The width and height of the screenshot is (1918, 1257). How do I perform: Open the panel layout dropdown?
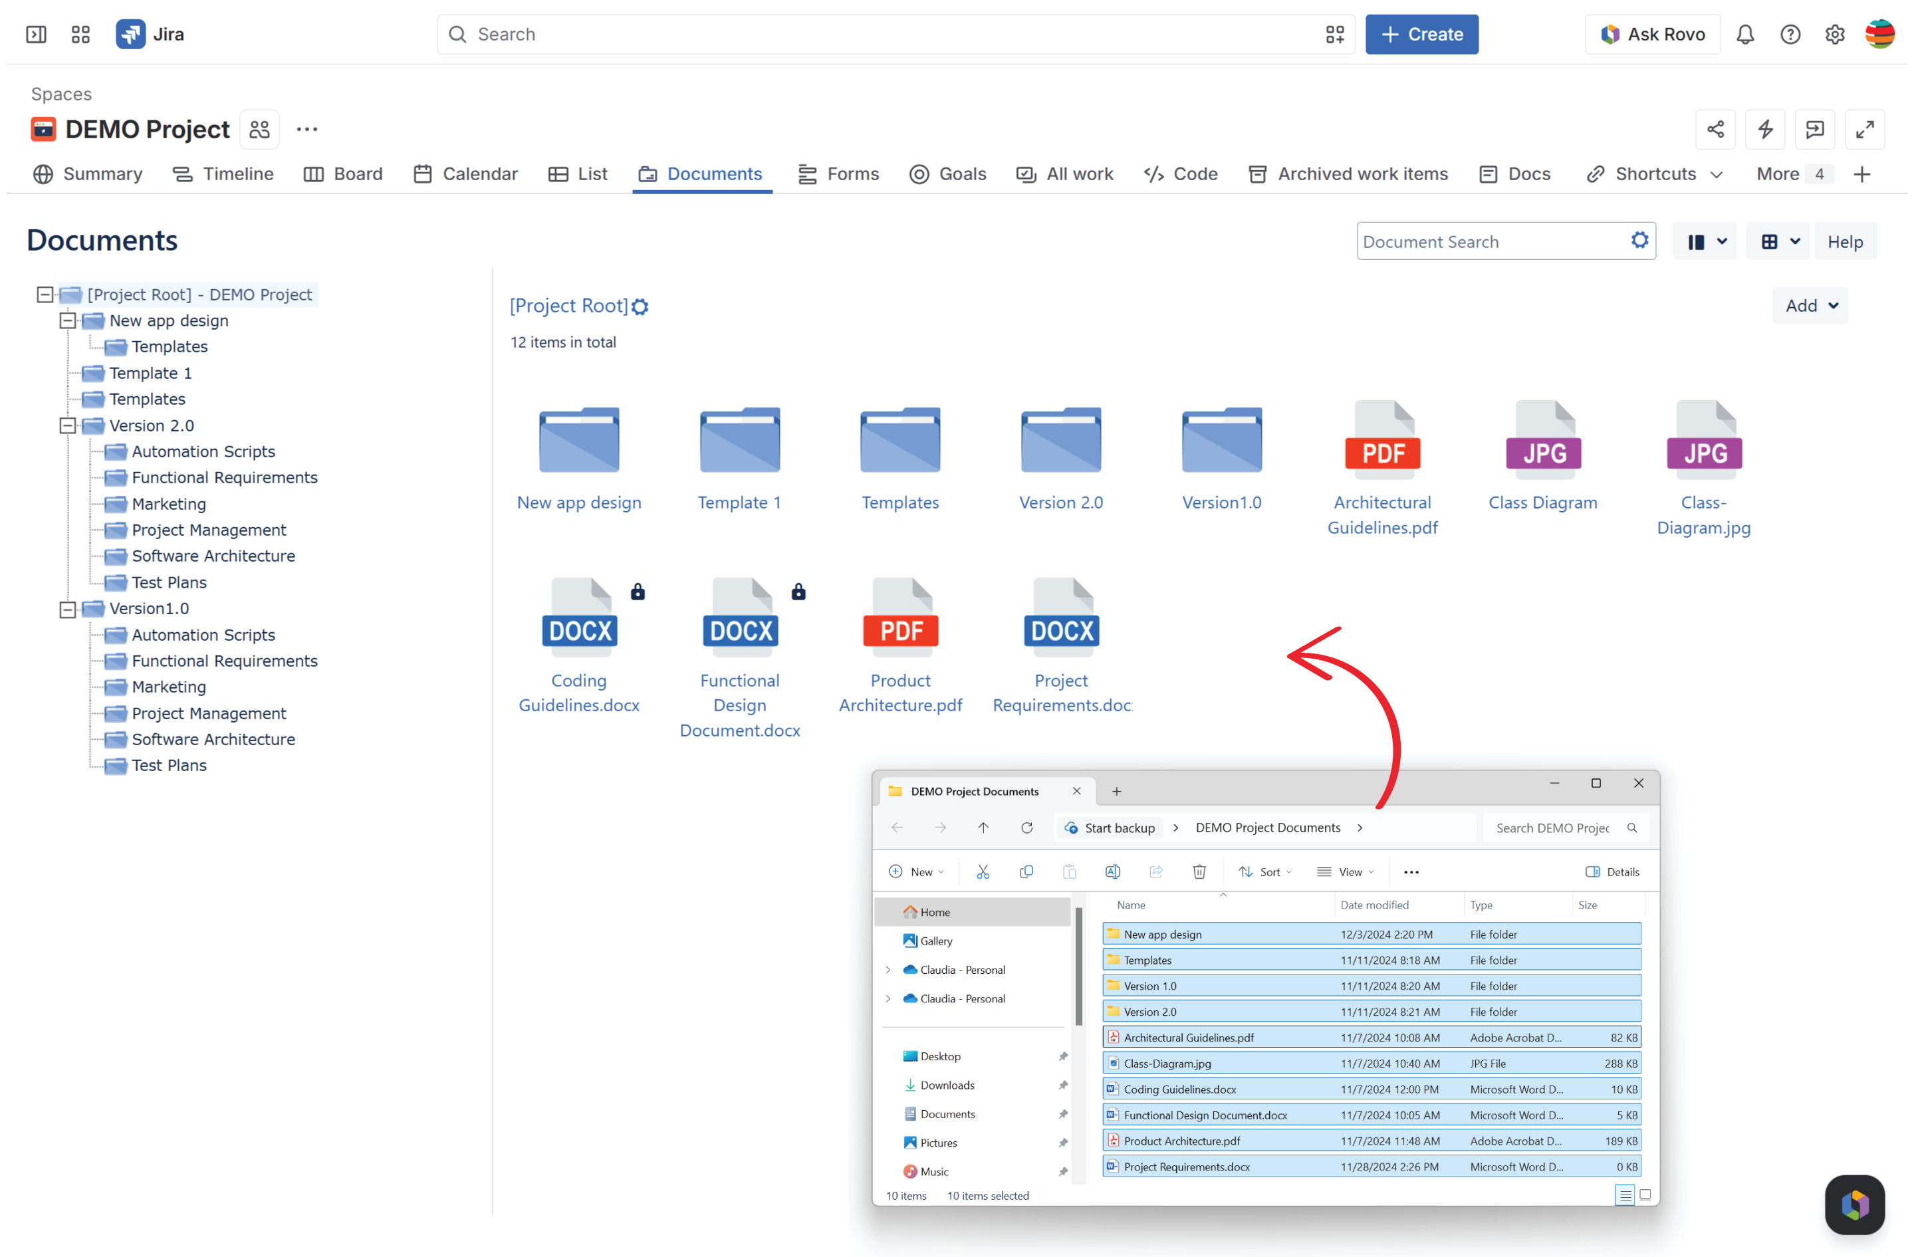pos(1705,241)
